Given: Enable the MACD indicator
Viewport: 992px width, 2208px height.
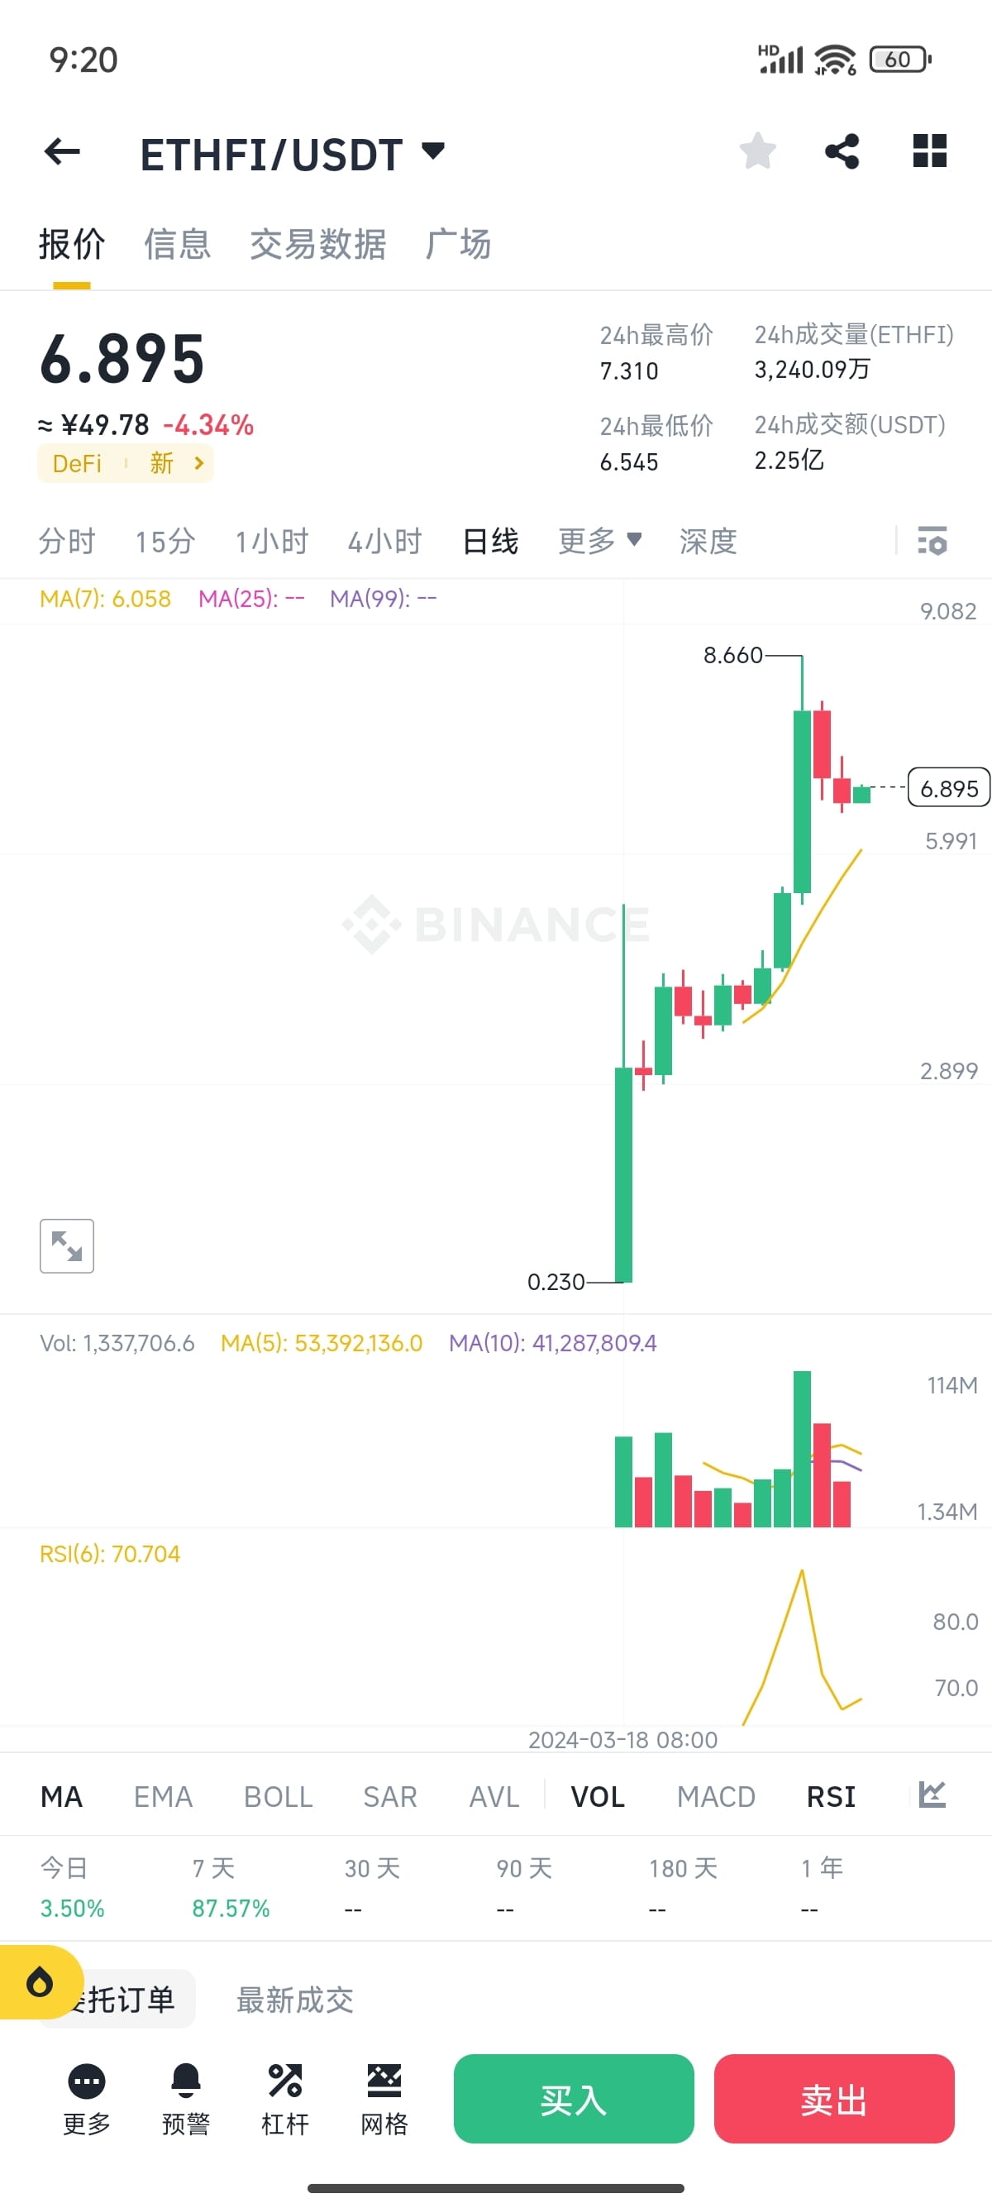Looking at the screenshot, I should pyautogui.click(x=716, y=1796).
